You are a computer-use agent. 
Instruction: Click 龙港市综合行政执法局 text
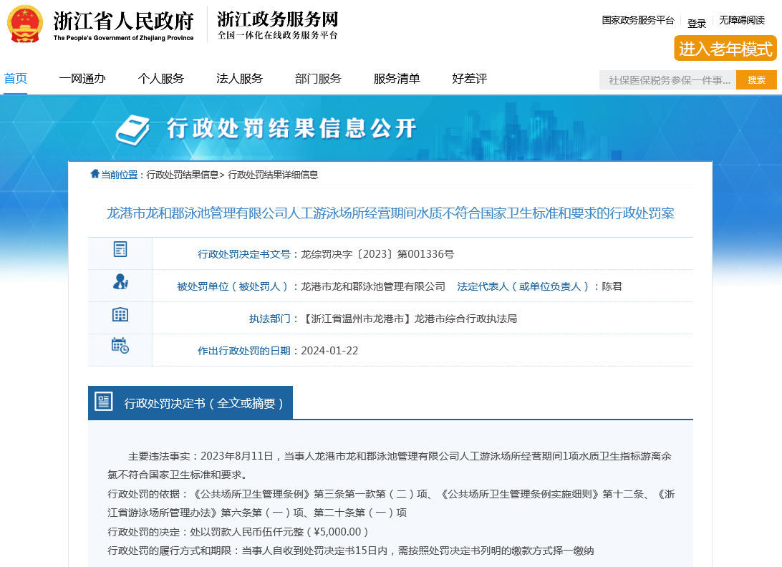click(x=465, y=319)
